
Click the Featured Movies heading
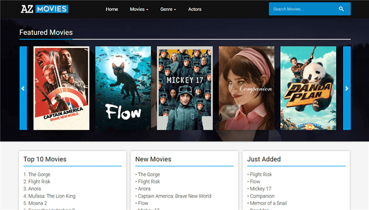pos(46,33)
